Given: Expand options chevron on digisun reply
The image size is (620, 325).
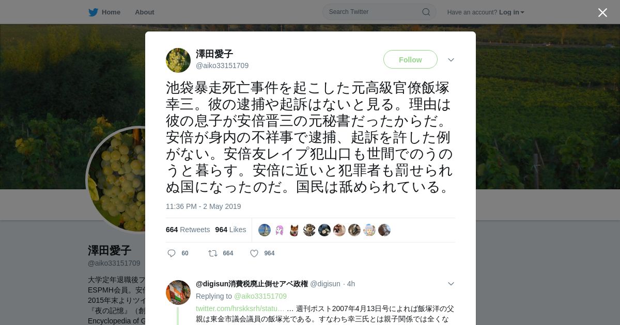Looking at the screenshot, I should (451, 284).
